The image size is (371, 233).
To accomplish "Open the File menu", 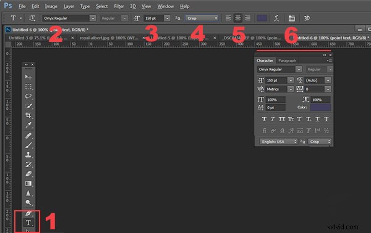I will pyautogui.click(x=22, y=6).
